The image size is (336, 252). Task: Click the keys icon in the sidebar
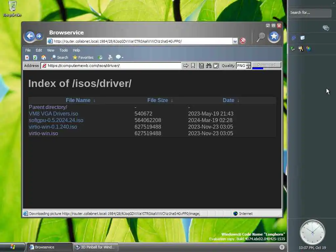click(x=301, y=49)
